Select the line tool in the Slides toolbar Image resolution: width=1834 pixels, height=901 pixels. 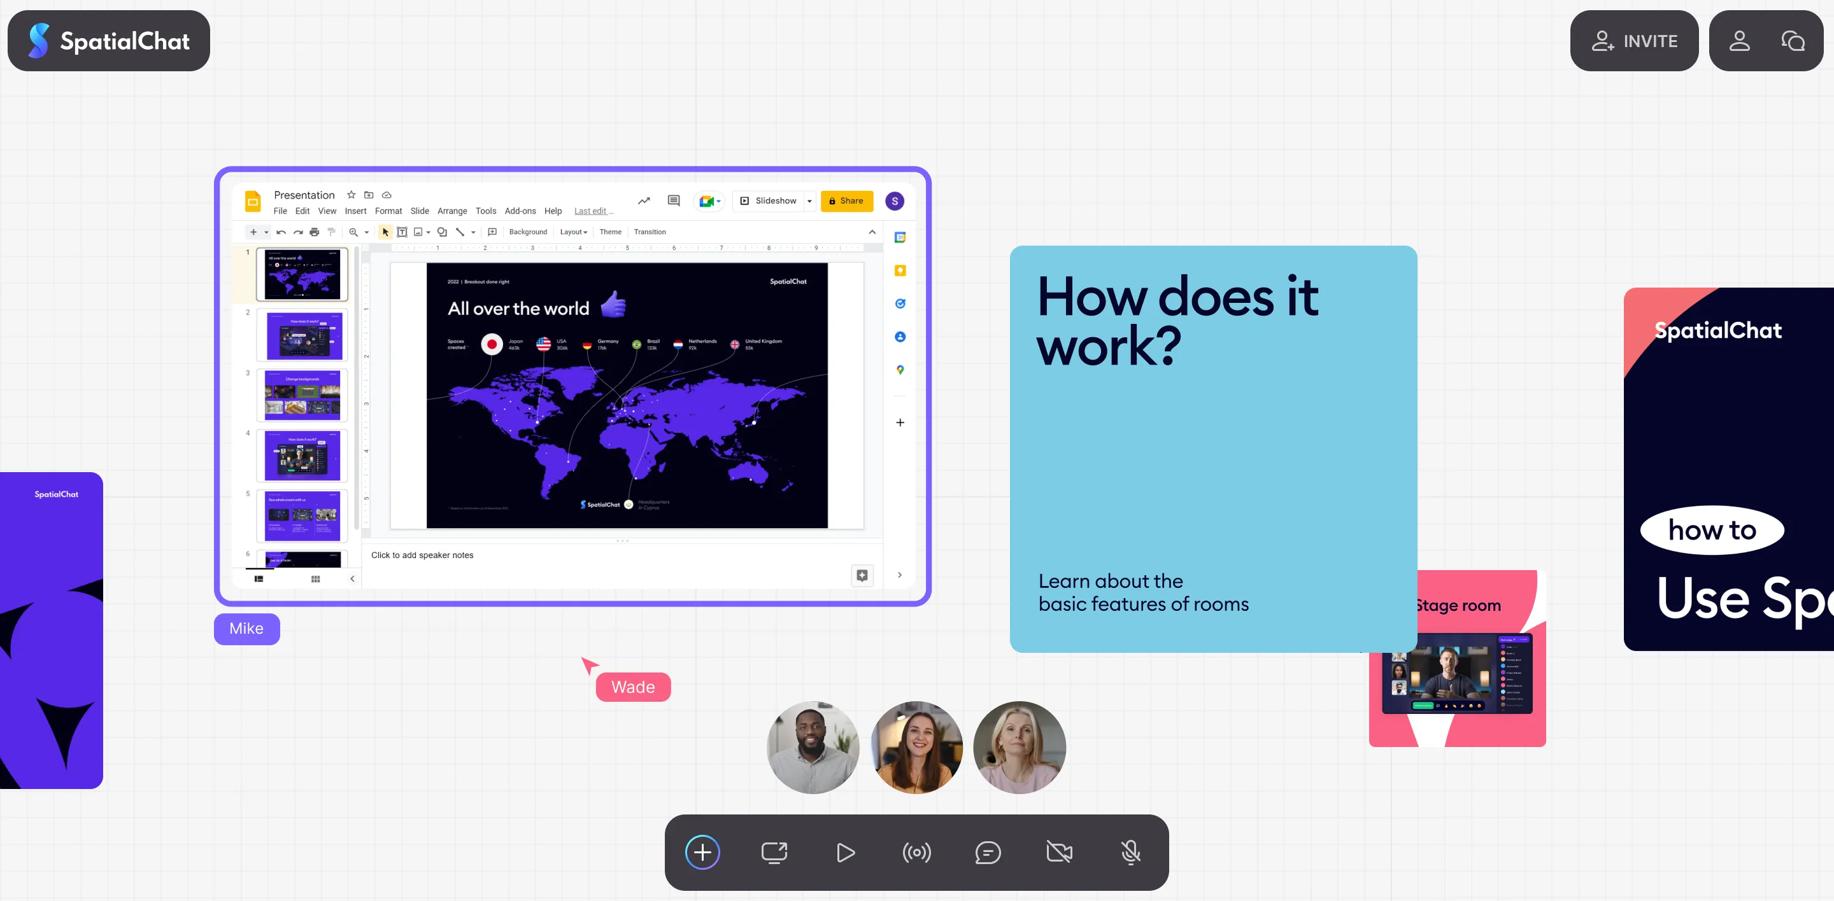point(461,232)
